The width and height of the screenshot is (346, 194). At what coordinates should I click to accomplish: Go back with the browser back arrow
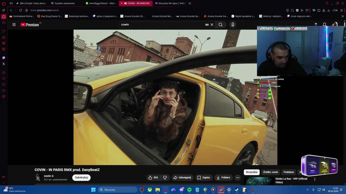[x=11, y=10]
